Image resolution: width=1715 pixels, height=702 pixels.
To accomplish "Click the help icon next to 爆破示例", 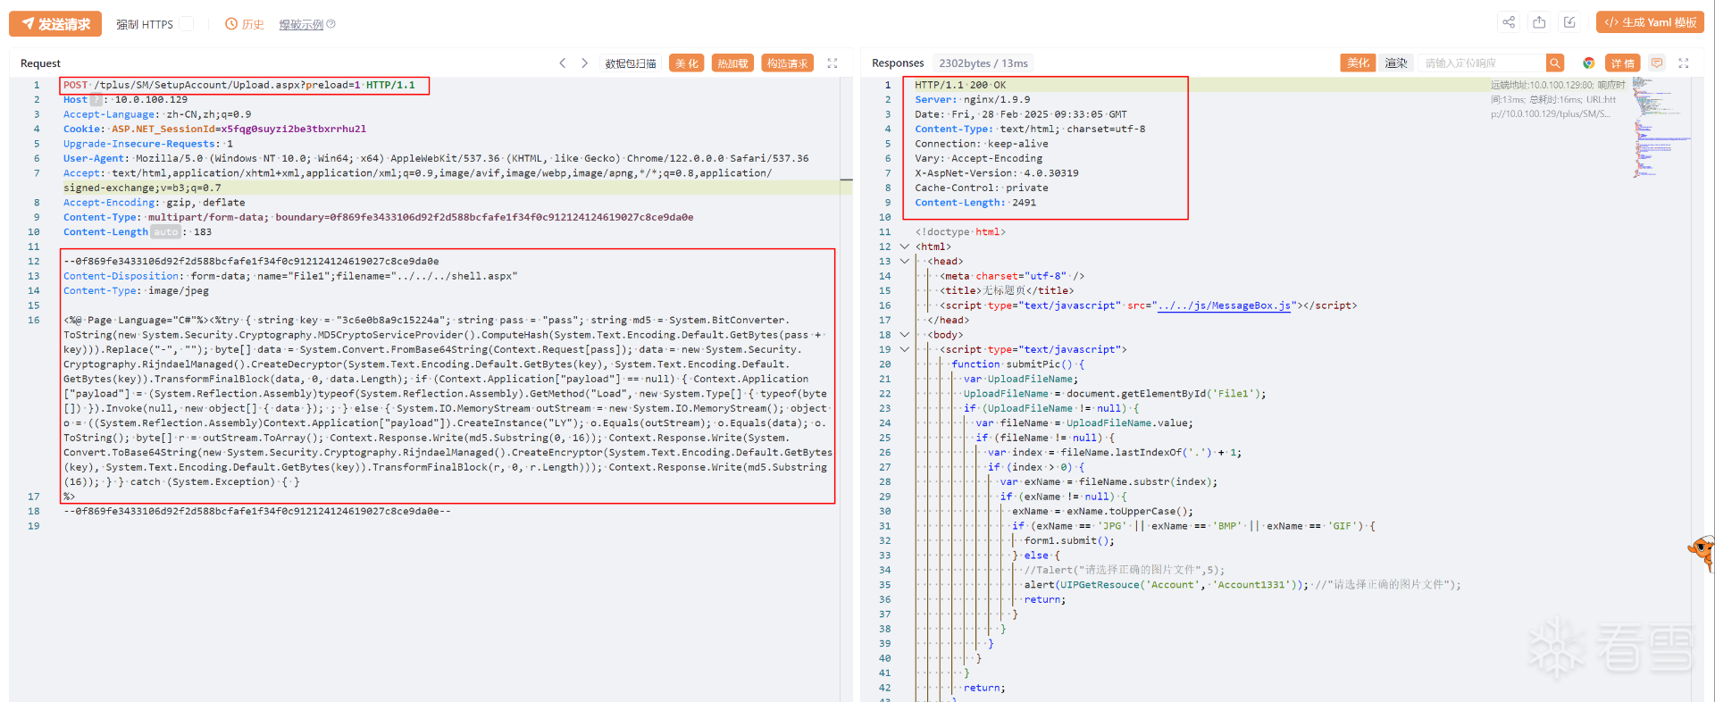I will coord(331,24).
